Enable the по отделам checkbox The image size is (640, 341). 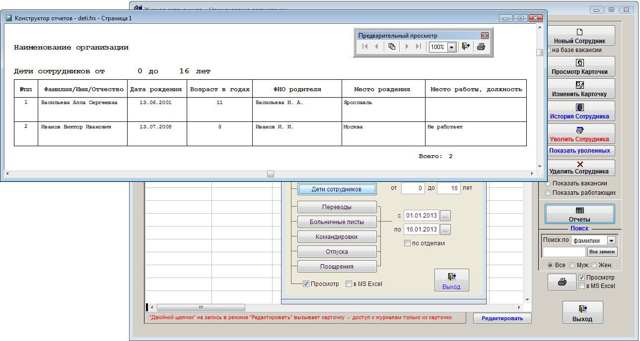tap(407, 243)
